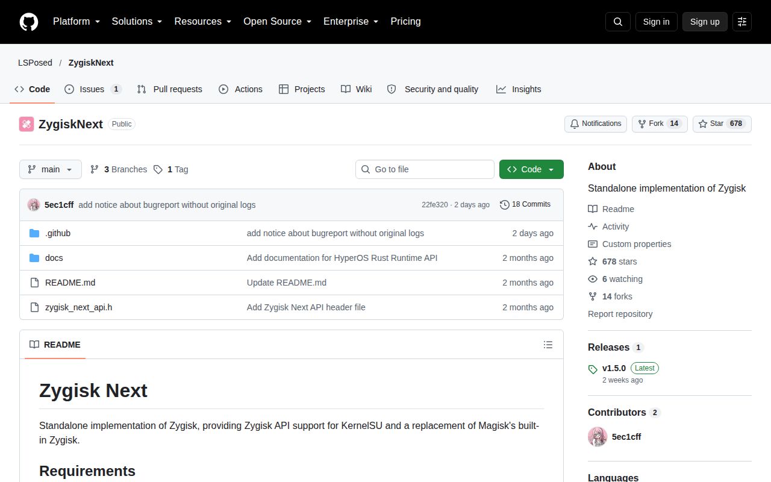This screenshot has width=771, height=482.
Task: Open the appearance settings icon button
Action: point(742,22)
